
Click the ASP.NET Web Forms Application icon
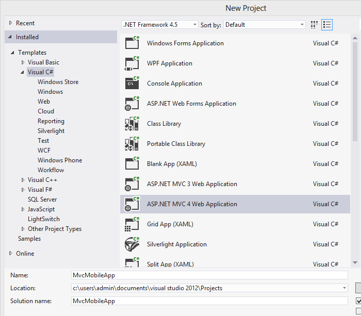pos(132,103)
